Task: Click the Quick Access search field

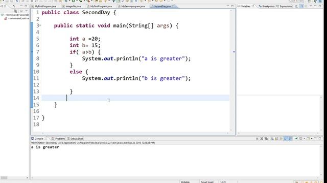Action: pyautogui.click(x=296, y=1)
